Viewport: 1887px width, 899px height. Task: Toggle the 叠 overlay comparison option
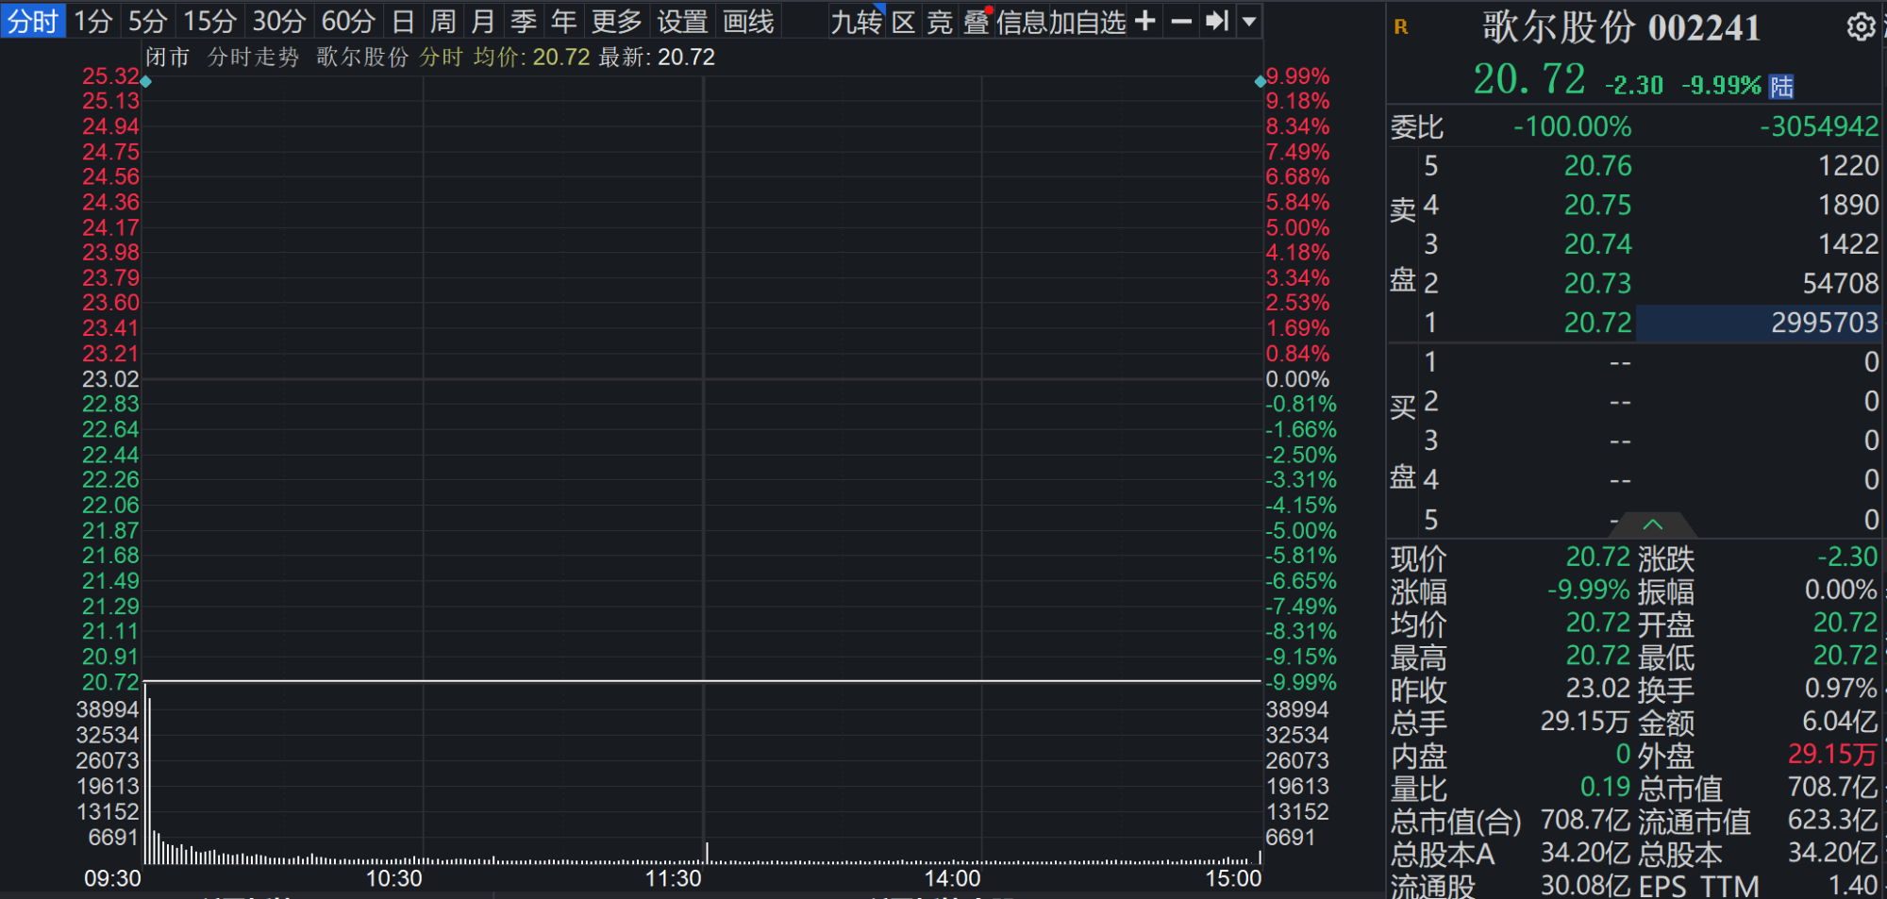pyautogui.click(x=977, y=21)
